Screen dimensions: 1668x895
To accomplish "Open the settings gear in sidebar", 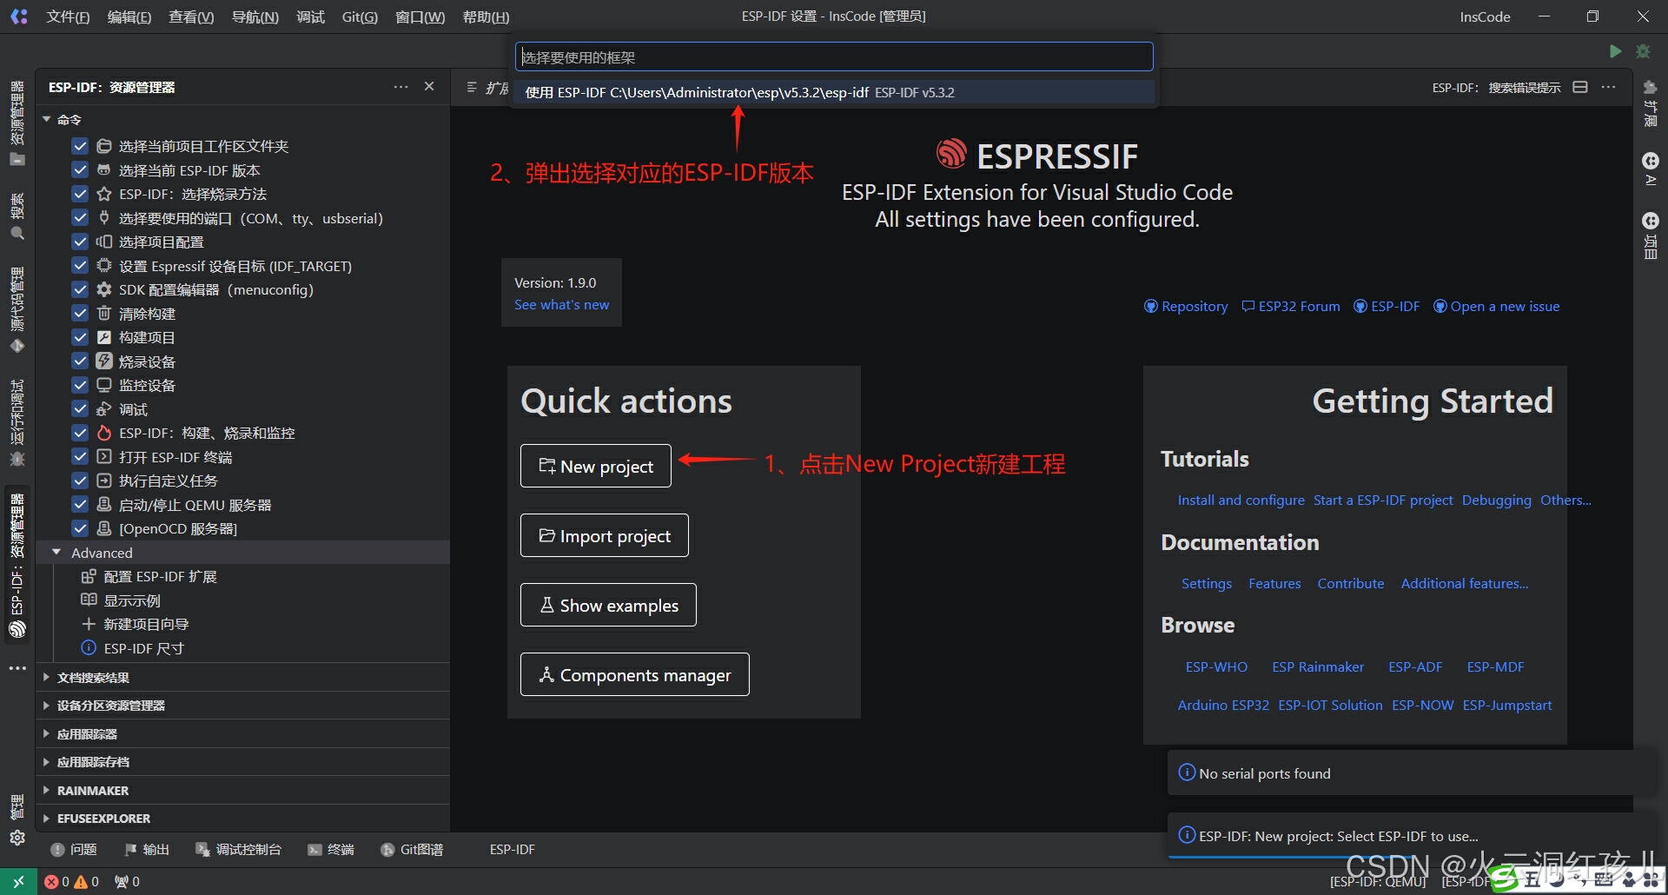I will pos(17,838).
